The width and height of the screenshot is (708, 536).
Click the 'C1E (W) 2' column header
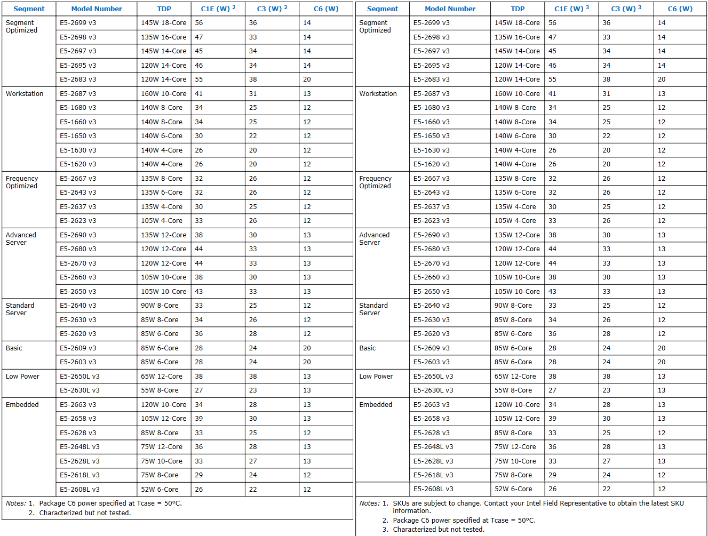click(x=218, y=9)
